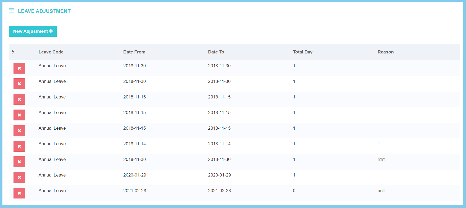Select the Reason column header

[385, 52]
